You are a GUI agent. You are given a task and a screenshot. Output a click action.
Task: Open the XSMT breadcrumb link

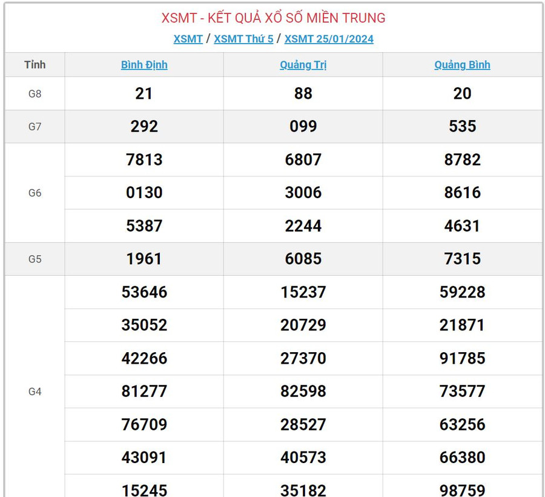pos(188,39)
